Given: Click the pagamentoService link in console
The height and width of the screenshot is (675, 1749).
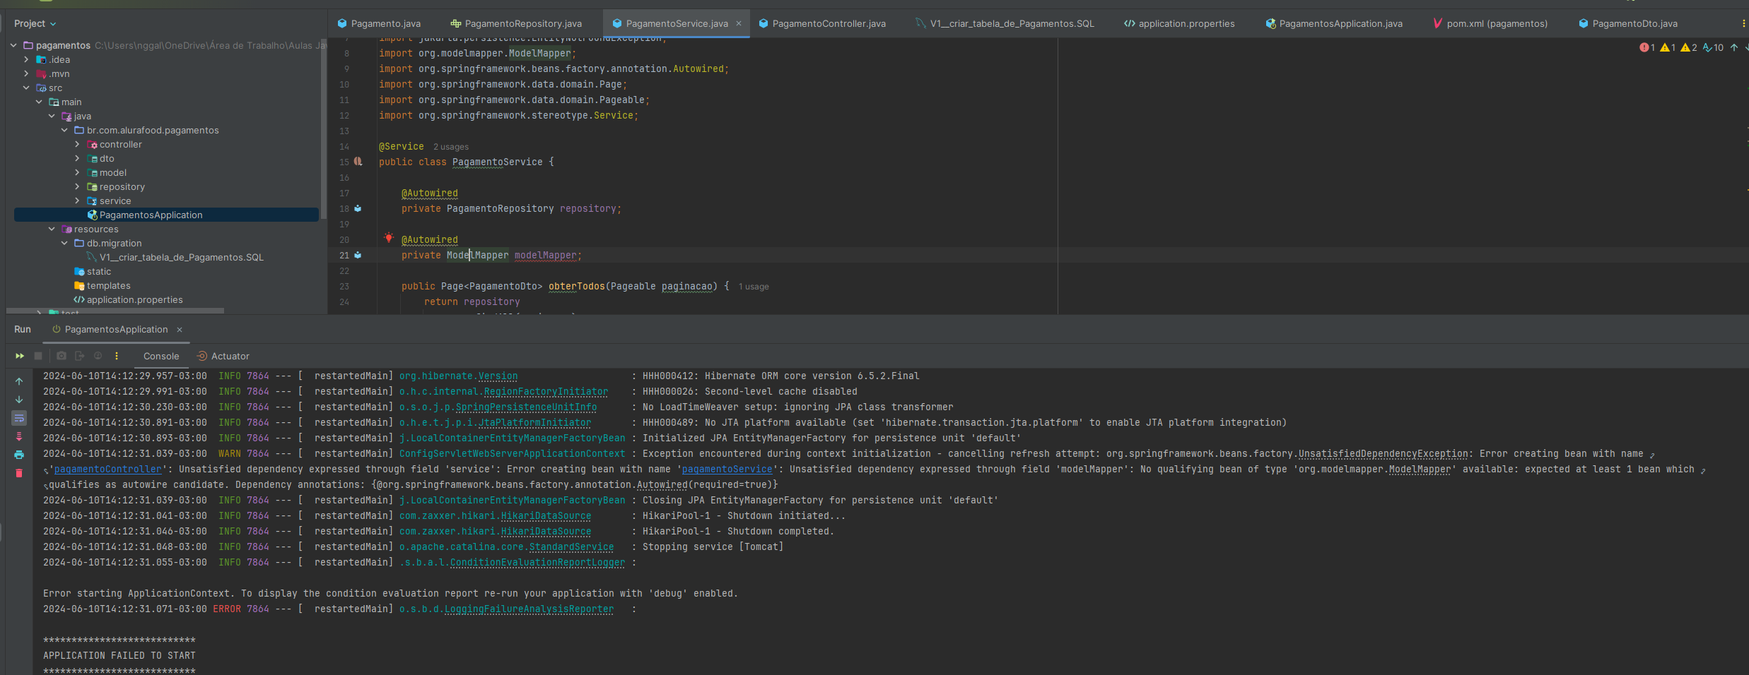Looking at the screenshot, I should [x=727, y=469].
